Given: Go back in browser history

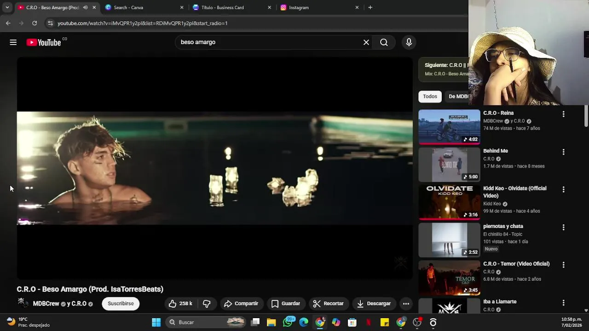Looking at the screenshot, I should click(8, 23).
